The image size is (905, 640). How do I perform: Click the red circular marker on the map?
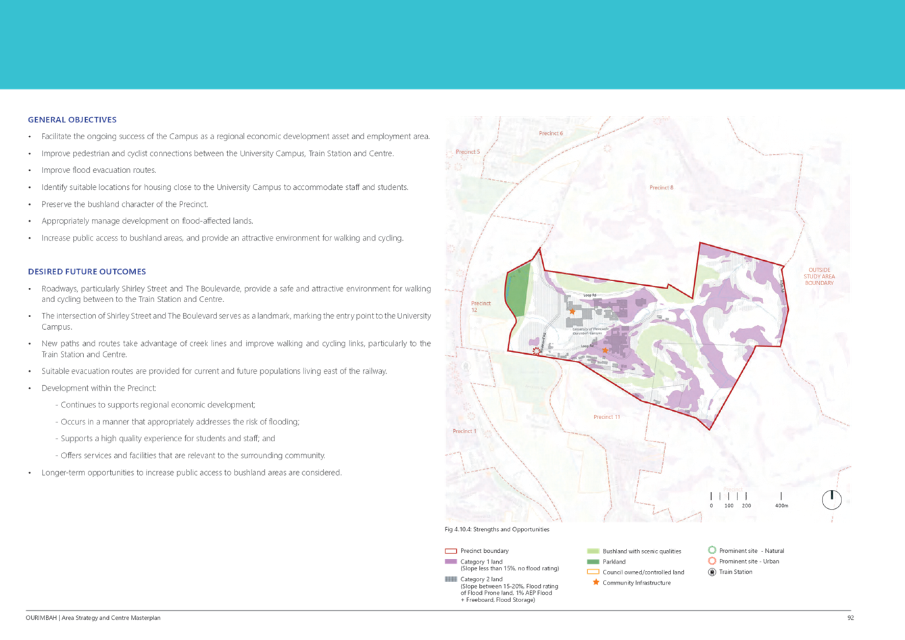coord(537,351)
